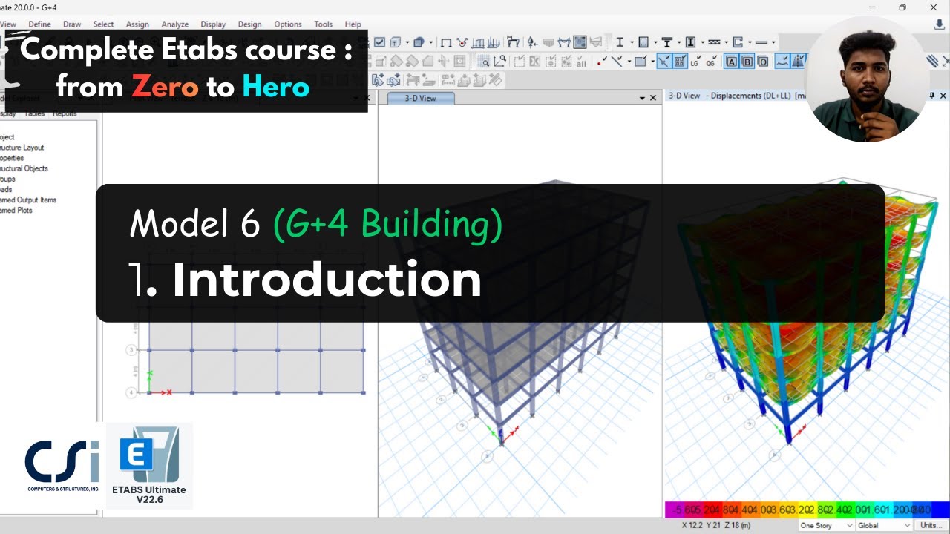Click the rectangle area with checkmark icon
Screen dimensions: 950x534
(640, 62)
